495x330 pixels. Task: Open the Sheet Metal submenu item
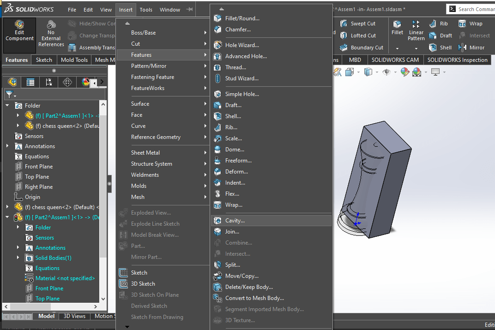point(163,152)
